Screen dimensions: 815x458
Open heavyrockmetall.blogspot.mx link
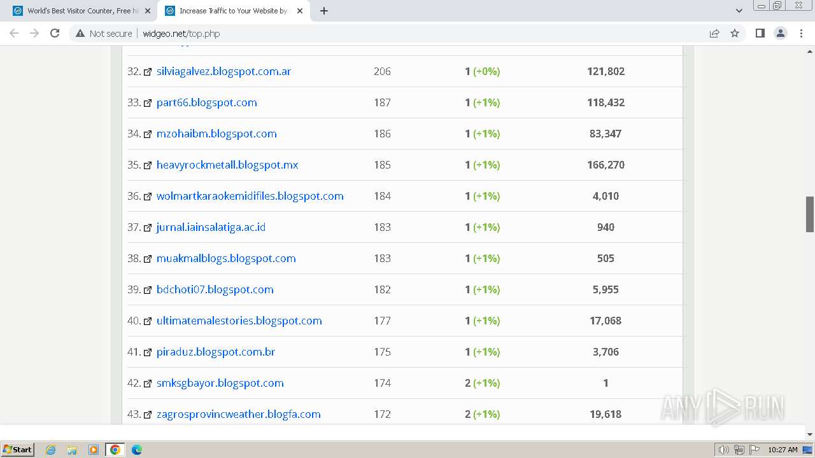[227, 165]
